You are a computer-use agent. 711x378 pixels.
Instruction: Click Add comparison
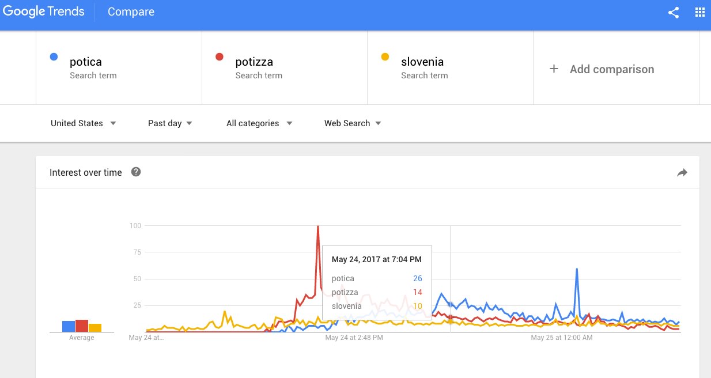[612, 69]
